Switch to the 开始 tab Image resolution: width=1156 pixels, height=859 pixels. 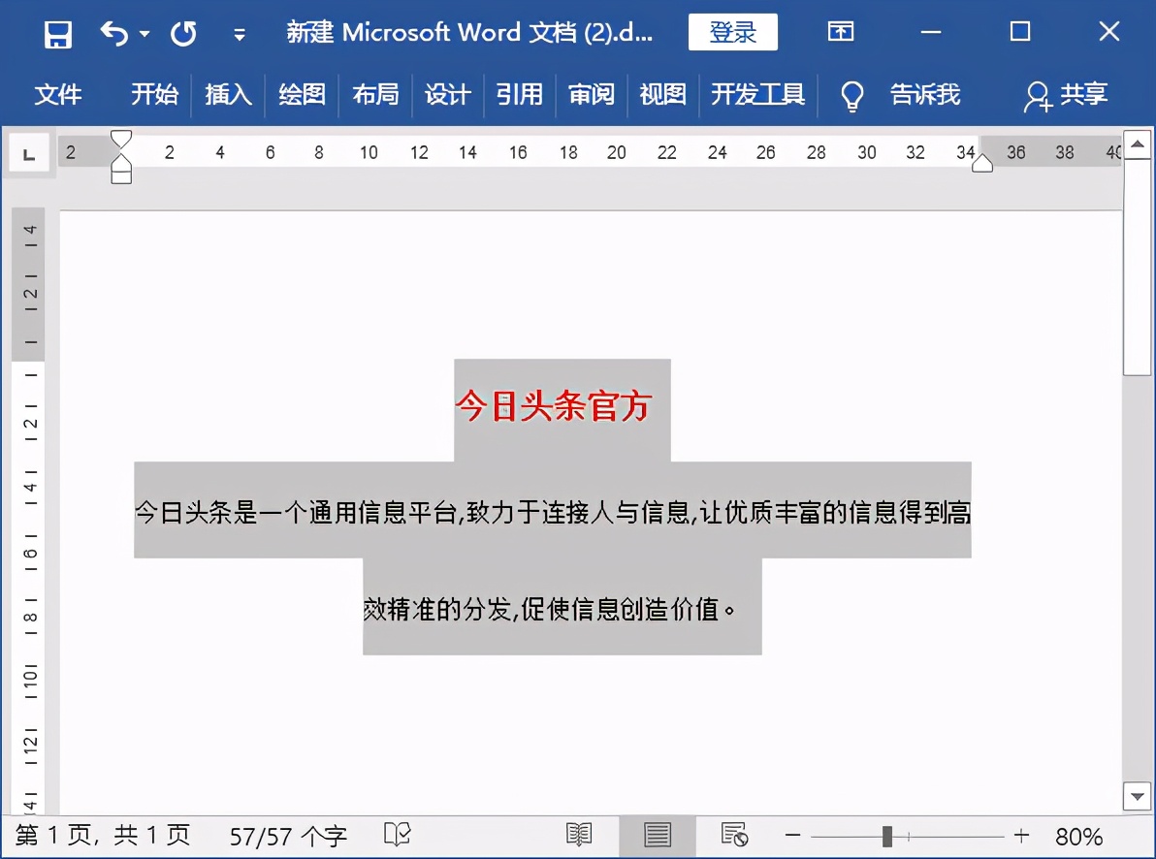[x=154, y=94]
